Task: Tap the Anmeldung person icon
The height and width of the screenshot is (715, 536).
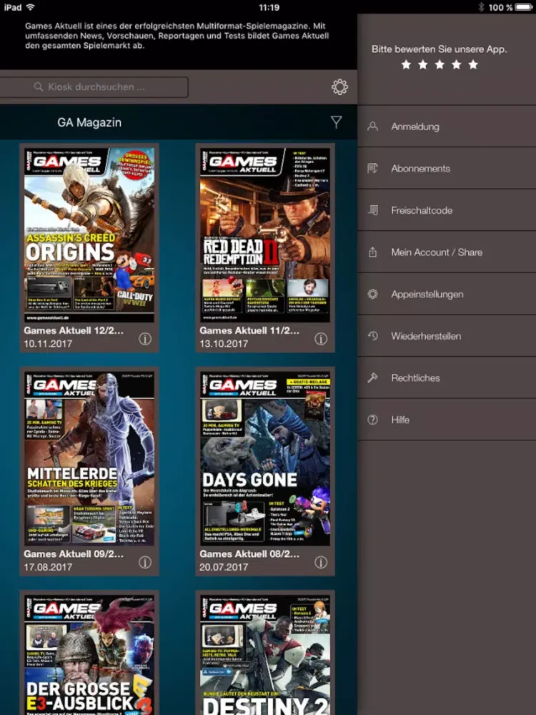Action: click(x=372, y=127)
